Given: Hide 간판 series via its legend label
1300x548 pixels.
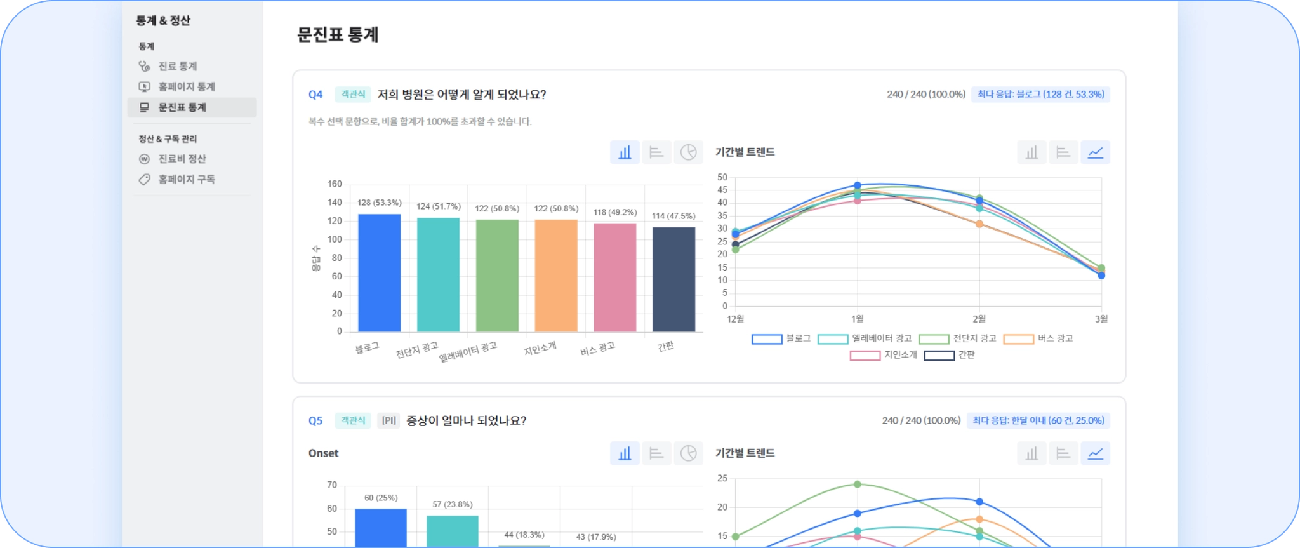Looking at the screenshot, I should 966,355.
